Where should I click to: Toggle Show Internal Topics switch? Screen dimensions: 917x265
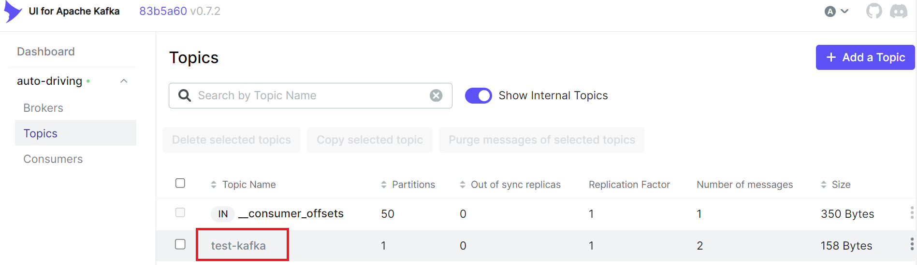click(x=478, y=95)
